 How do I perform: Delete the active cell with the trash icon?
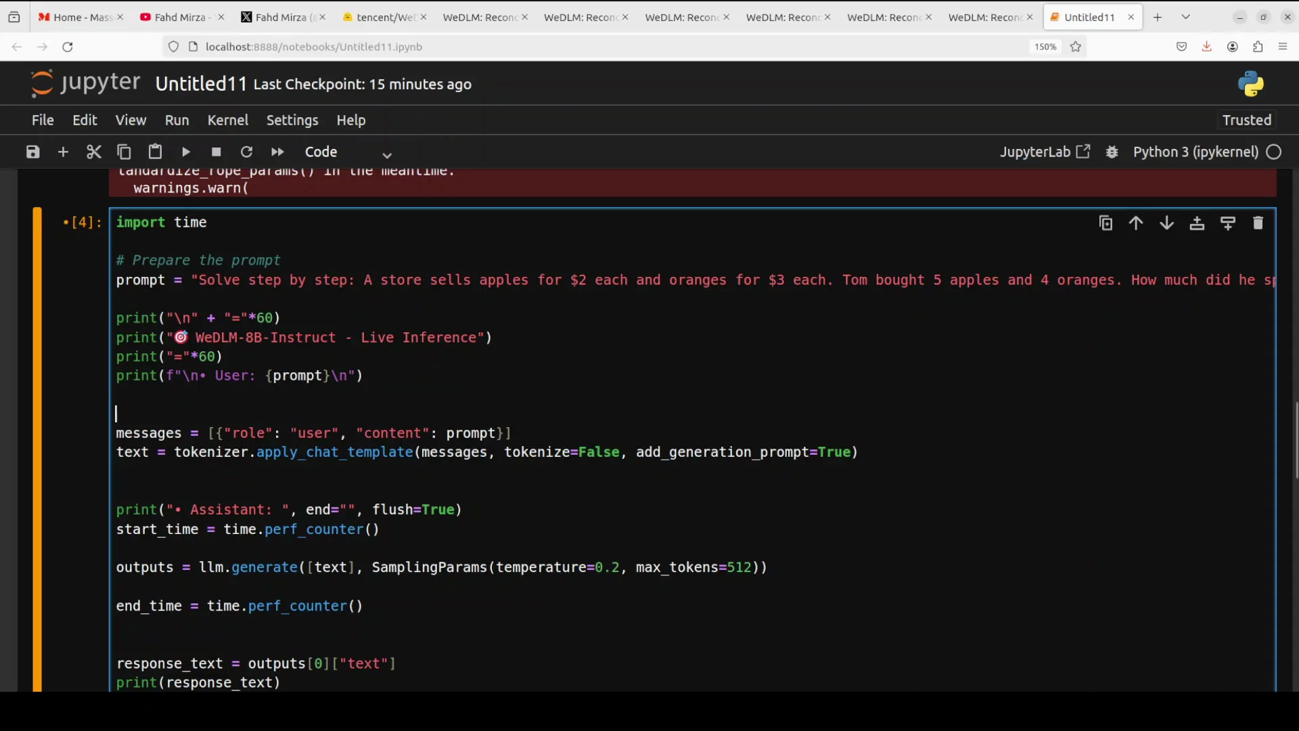point(1258,223)
